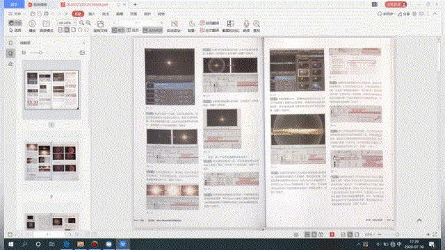Click the microphone read-aloud icon

tap(246, 24)
